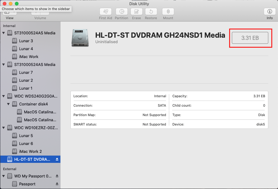Click the 'External' sidebar section header

click(x=10, y=169)
